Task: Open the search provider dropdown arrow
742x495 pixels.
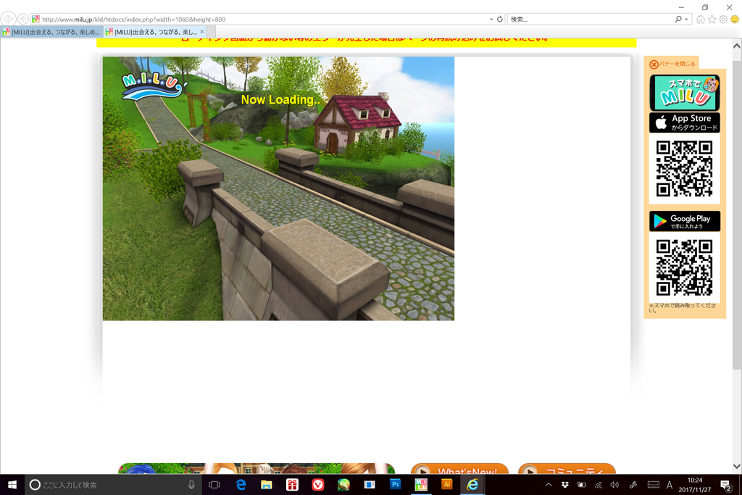Action: click(x=686, y=20)
